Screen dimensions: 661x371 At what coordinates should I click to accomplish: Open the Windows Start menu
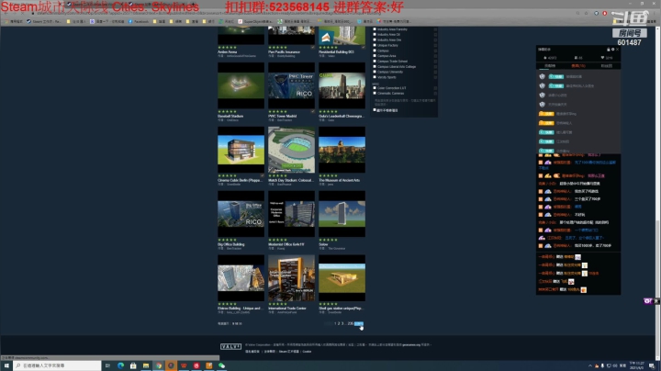6,365
